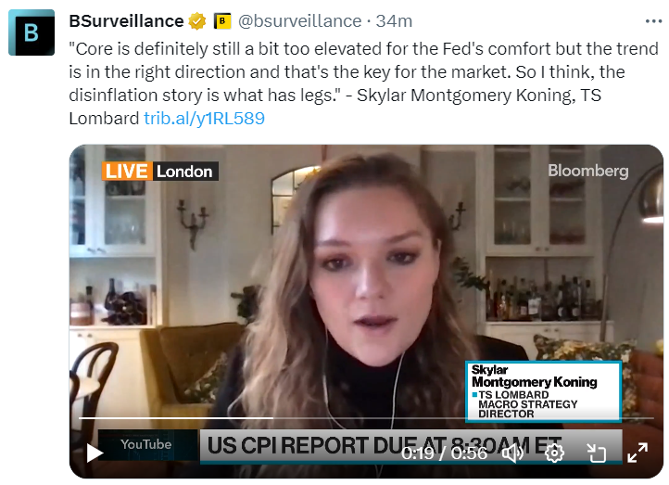Open the BSurveillance profile avatar
The width and height of the screenshot is (669, 485).
coord(32,32)
